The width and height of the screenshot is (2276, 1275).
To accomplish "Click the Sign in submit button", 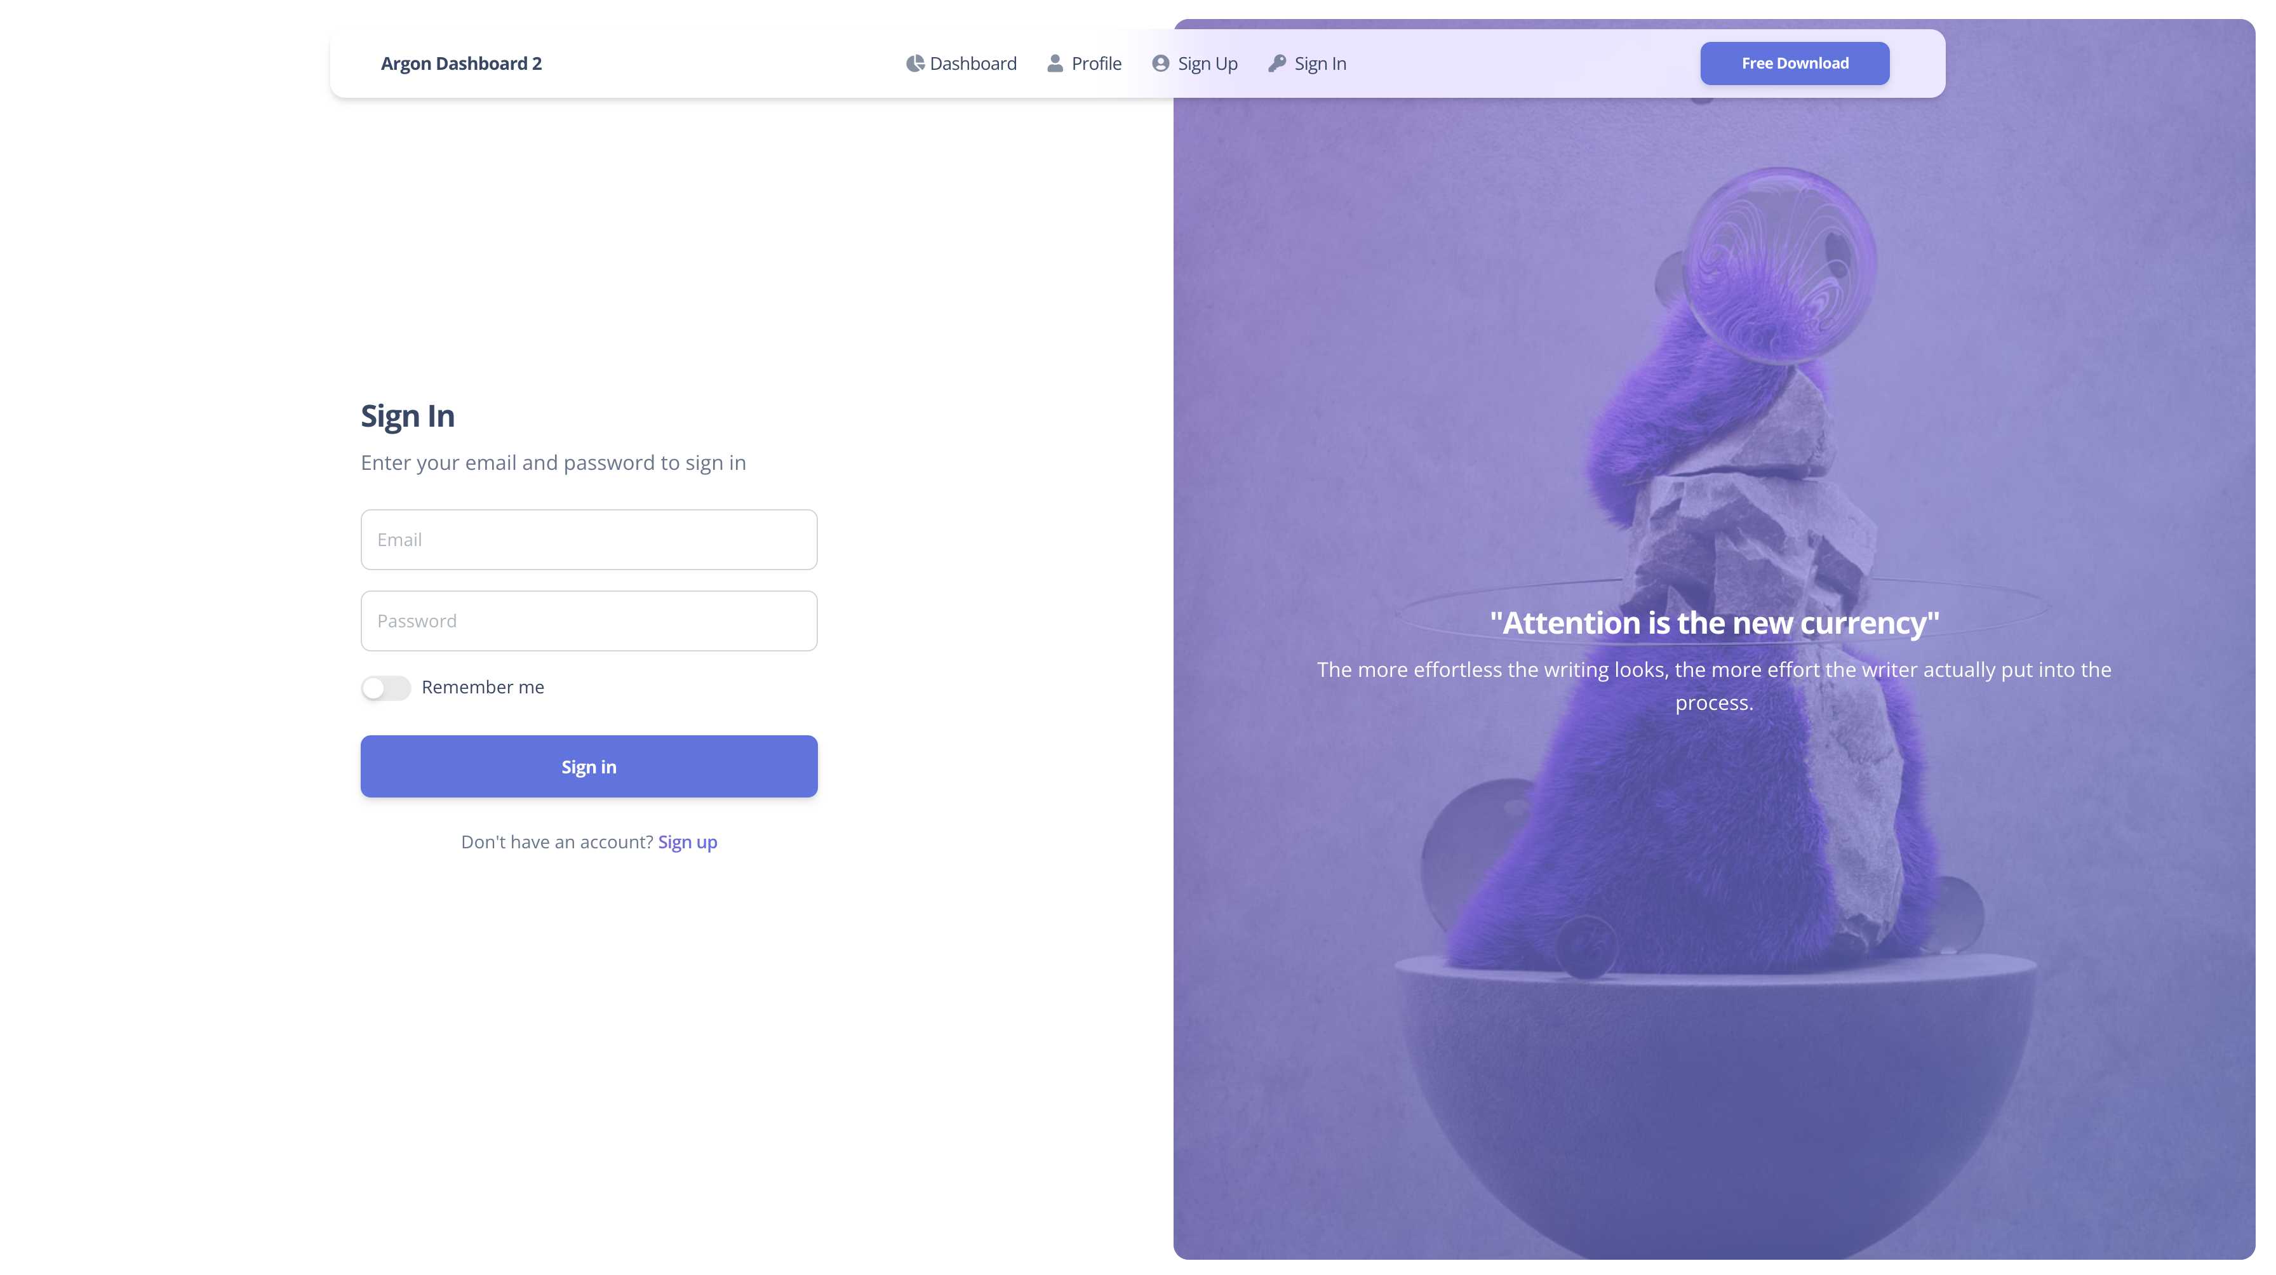I will click(x=588, y=766).
